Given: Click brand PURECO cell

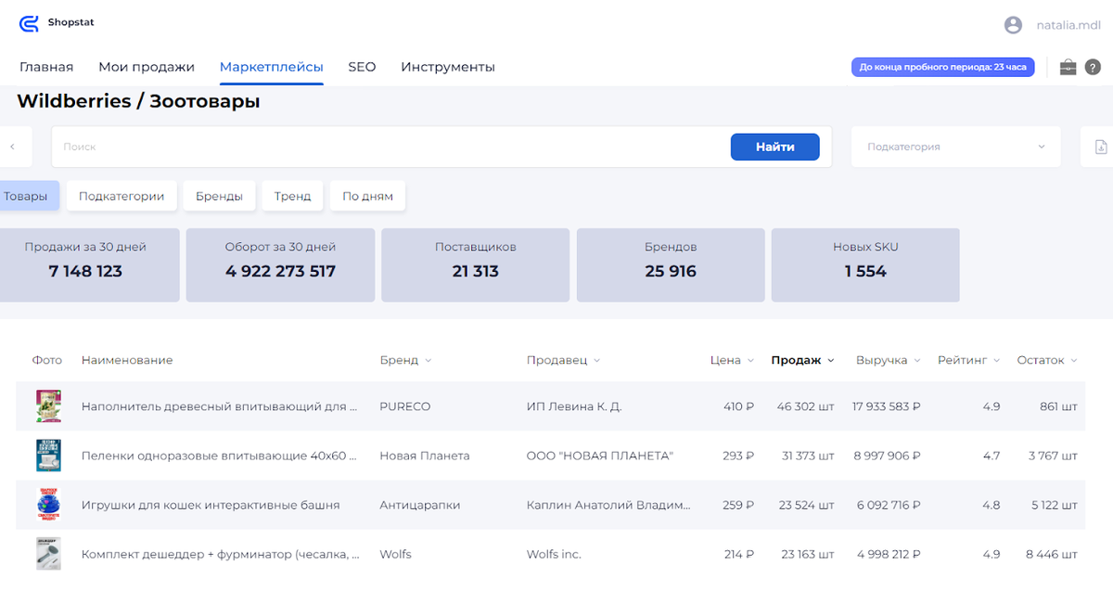Looking at the screenshot, I should (x=405, y=406).
